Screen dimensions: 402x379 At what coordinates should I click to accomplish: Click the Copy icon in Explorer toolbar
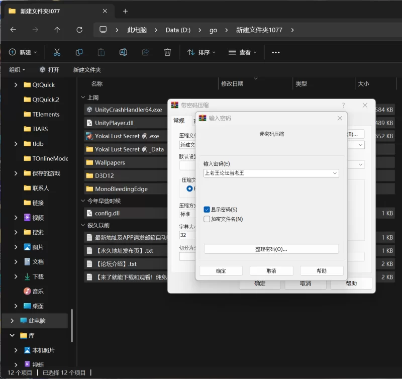point(79,52)
